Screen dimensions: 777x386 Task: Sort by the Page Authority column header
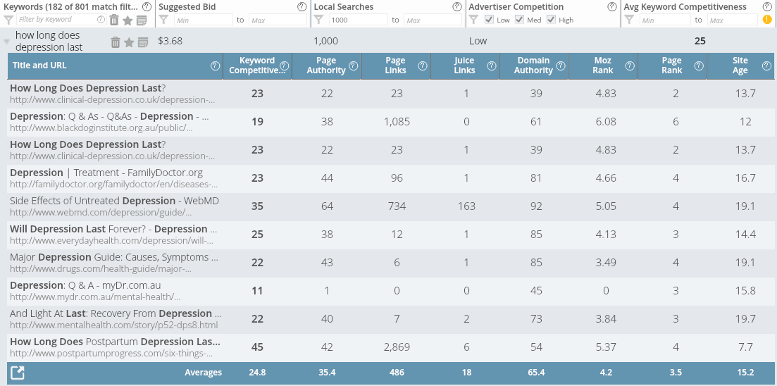tap(326, 66)
